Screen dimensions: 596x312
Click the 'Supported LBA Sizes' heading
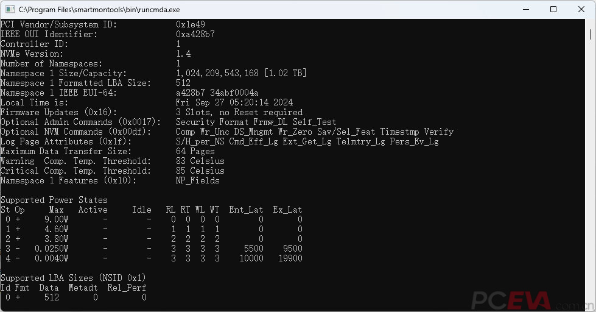tap(73, 278)
